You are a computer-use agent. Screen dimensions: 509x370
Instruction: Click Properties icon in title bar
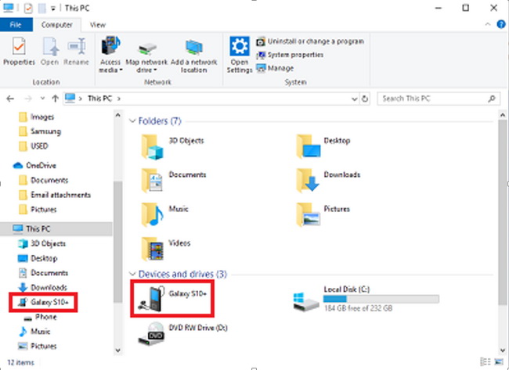28,8
